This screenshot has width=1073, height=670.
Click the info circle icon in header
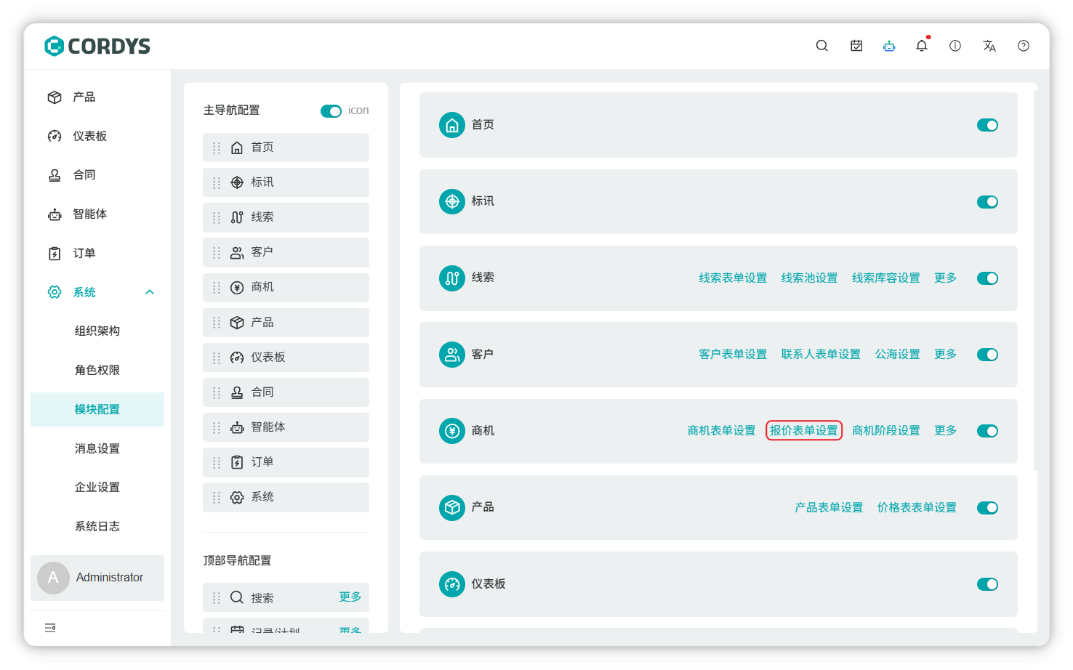pyautogui.click(x=955, y=46)
